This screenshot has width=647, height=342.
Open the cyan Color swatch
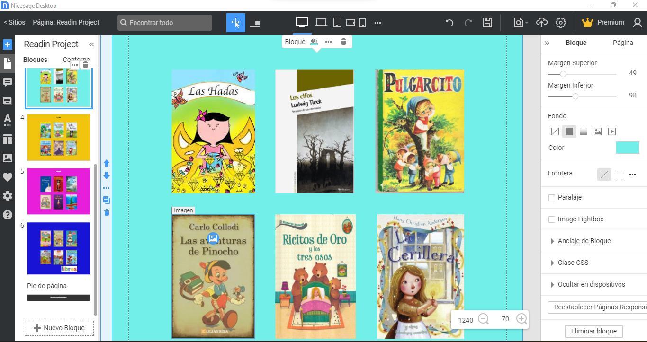pos(628,148)
